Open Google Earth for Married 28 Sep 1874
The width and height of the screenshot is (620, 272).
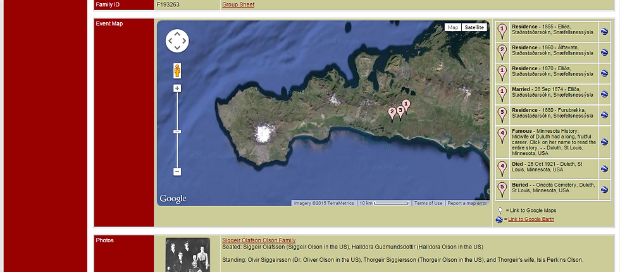pos(604,94)
